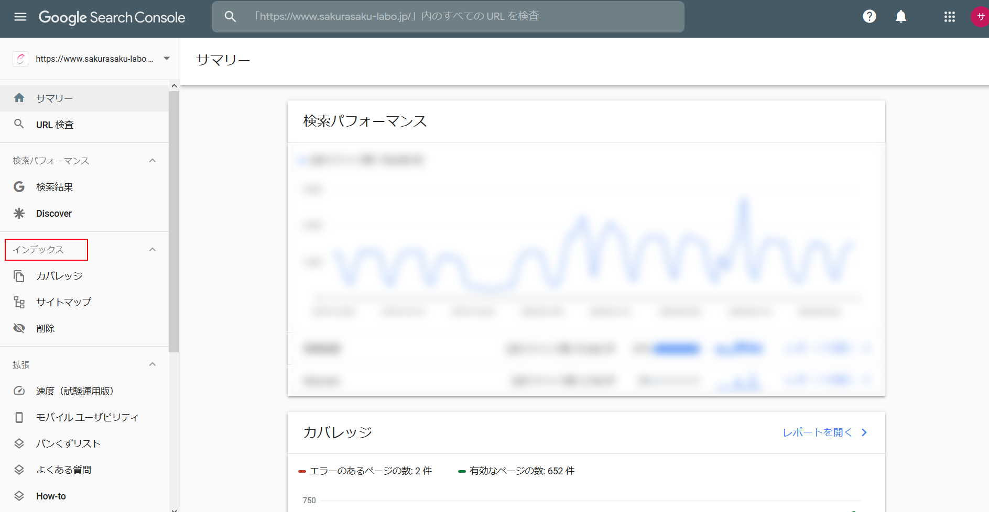
Task: Click the crossed-eye 削除 icon
Action: point(19,328)
